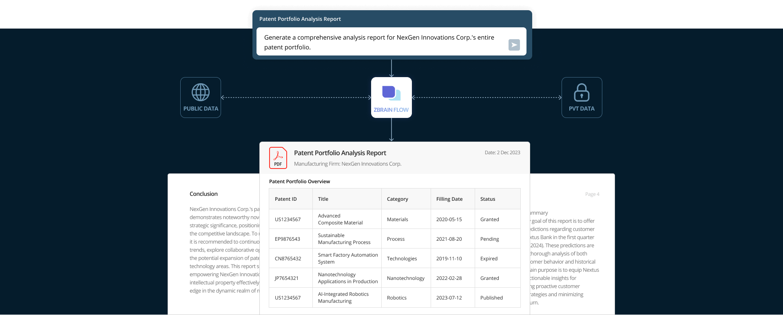Click inside the prompt text field
Viewport: 783px width, 315px height.
pyautogui.click(x=391, y=42)
